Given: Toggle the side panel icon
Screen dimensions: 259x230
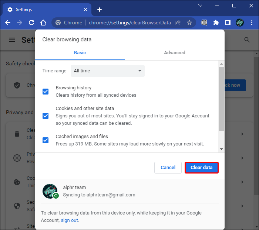Looking at the screenshot, I should tap(228, 23).
